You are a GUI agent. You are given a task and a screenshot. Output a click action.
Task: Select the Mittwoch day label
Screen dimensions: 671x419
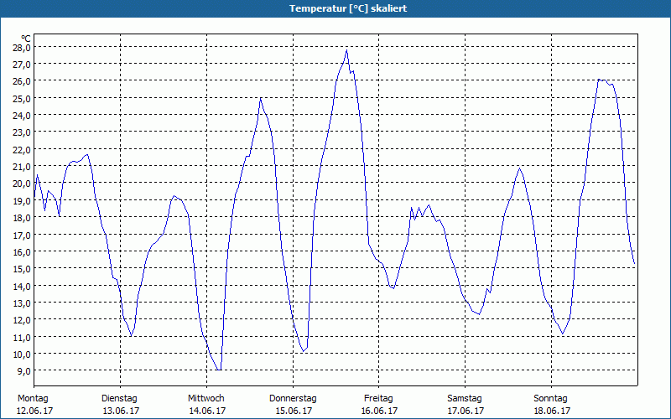pos(206,399)
